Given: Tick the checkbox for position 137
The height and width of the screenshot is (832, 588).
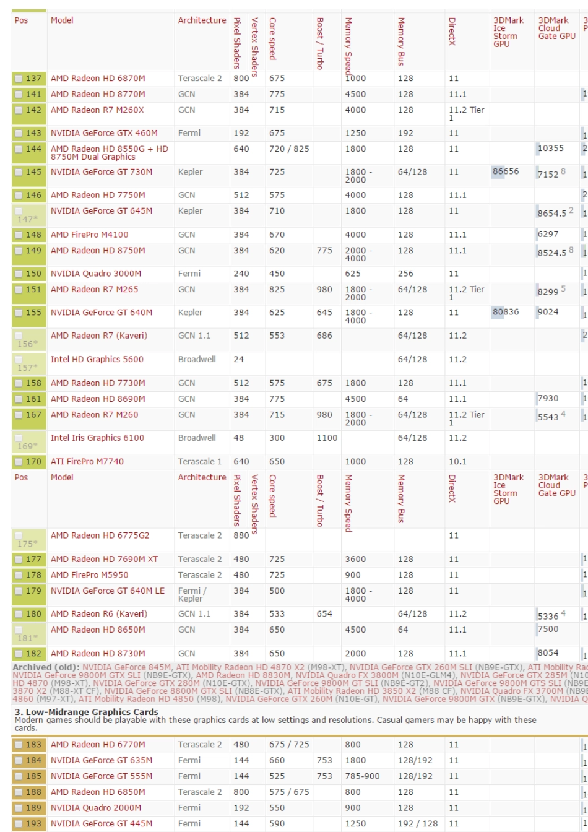Looking at the screenshot, I should (19, 79).
